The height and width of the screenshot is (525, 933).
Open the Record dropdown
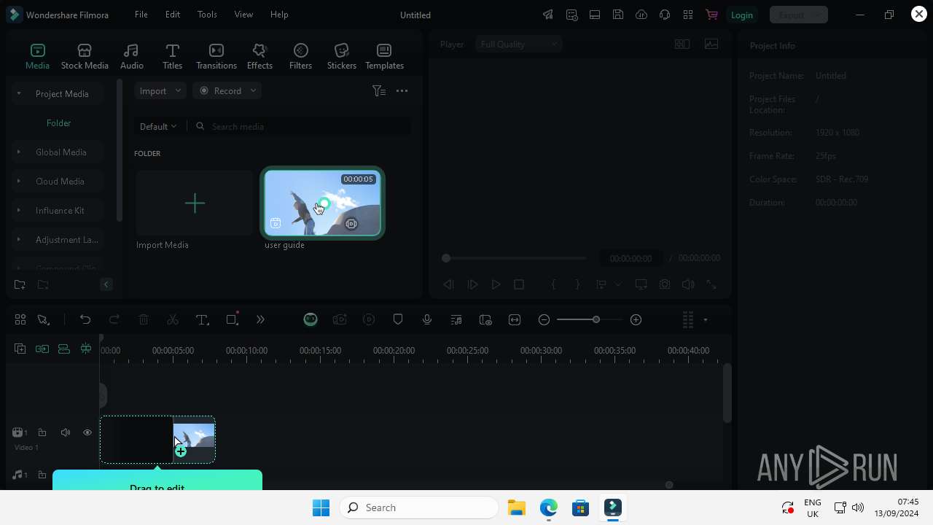click(x=227, y=91)
